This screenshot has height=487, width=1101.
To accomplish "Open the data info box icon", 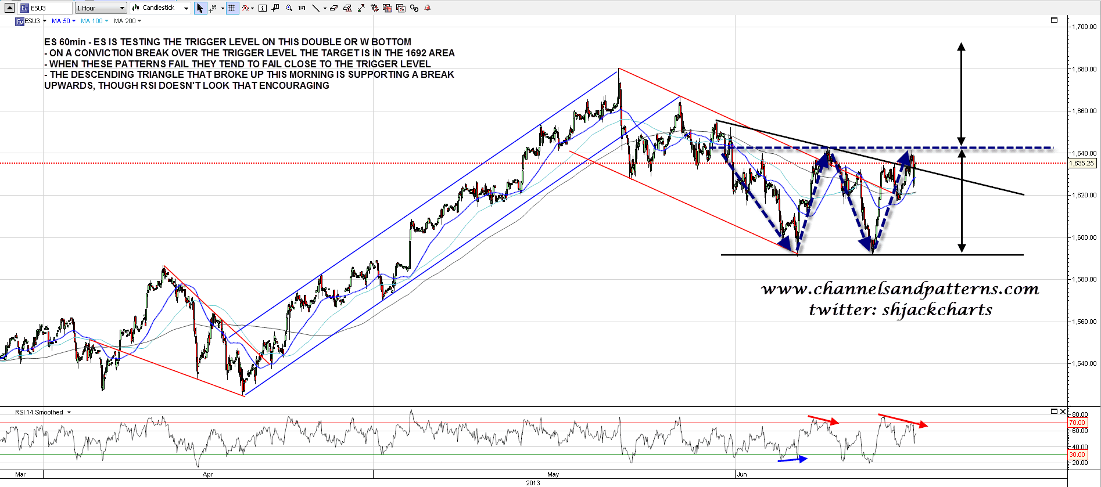I will (x=263, y=8).
